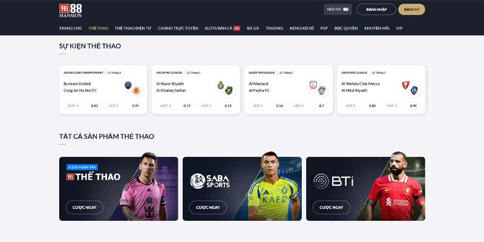484x242 pixels.
Task: Select HDP -1 odds 0.81 for Buriram
Action: pos(83,106)
